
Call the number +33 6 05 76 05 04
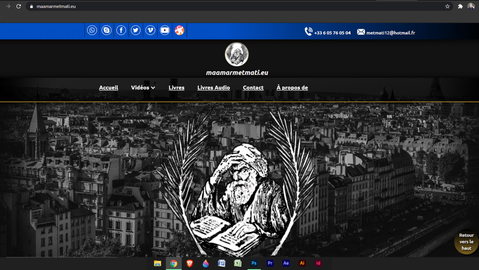[x=332, y=33]
